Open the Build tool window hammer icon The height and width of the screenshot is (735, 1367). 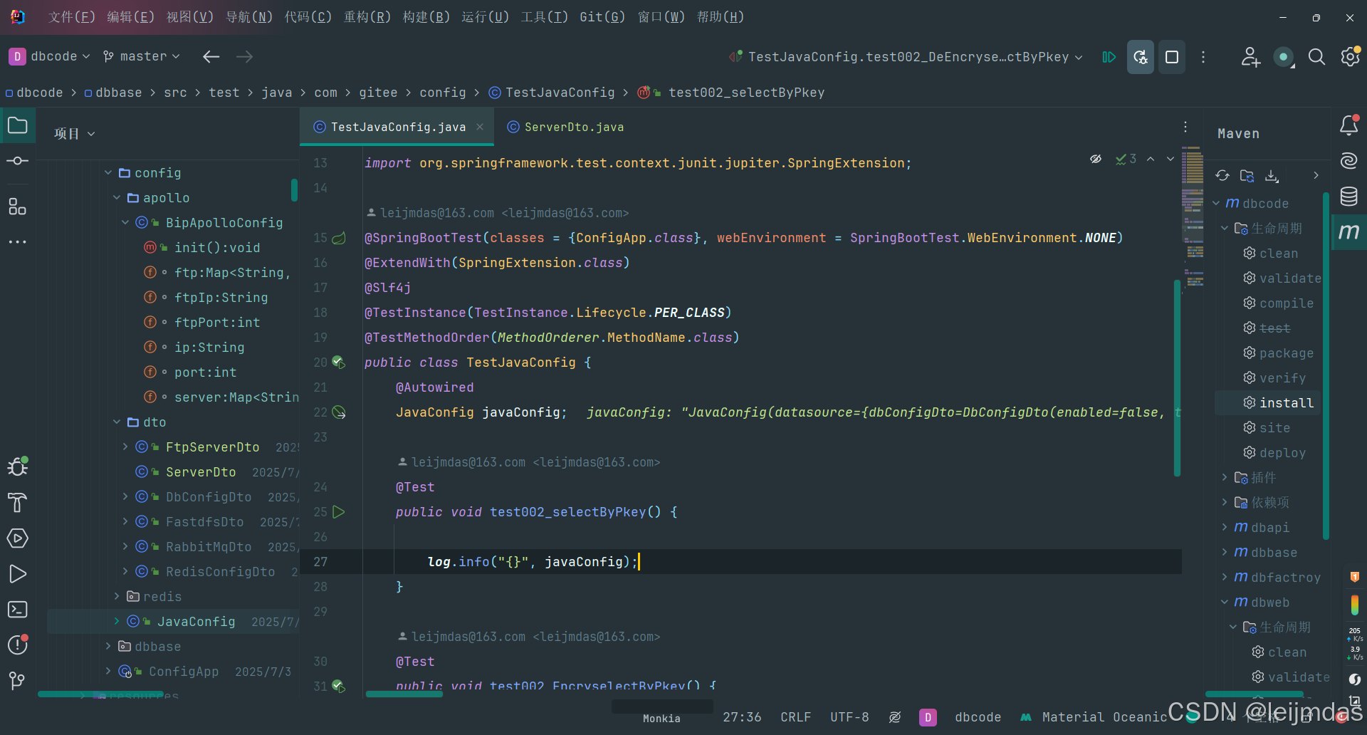(x=17, y=503)
